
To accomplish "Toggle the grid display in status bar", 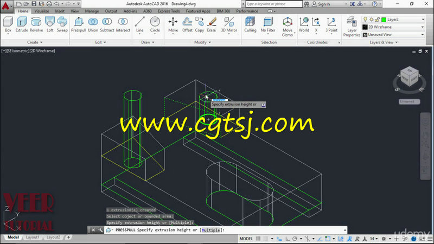I will pyautogui.click(x=258, y=239).
